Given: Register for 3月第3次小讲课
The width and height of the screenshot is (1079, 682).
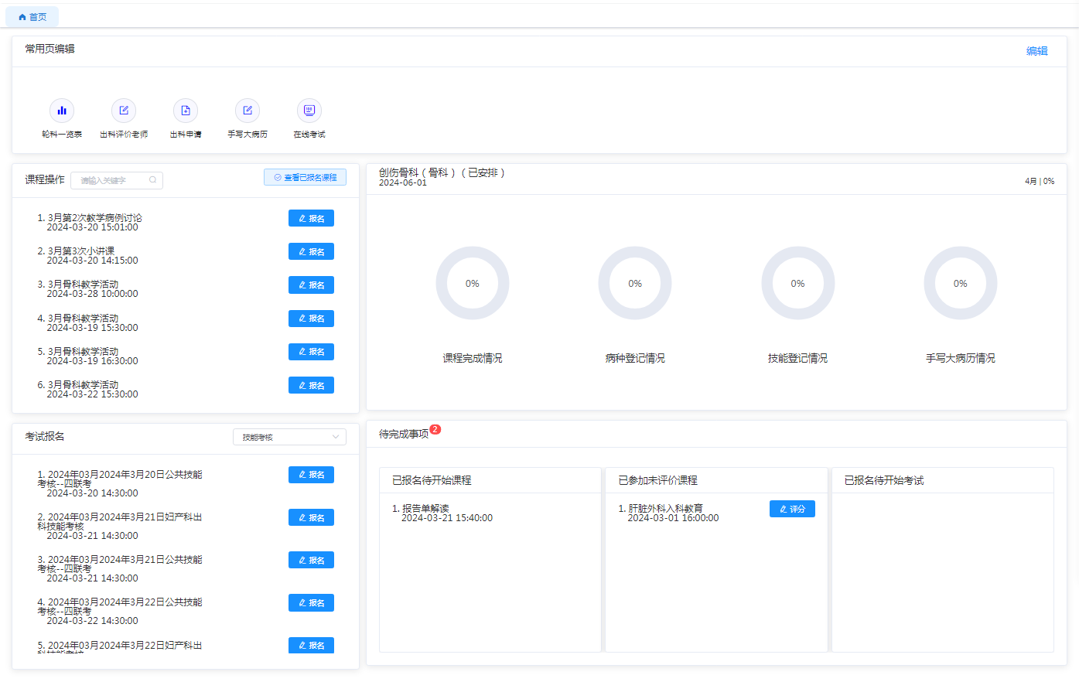Looking at the screenshot, I should tap(311, 251).
